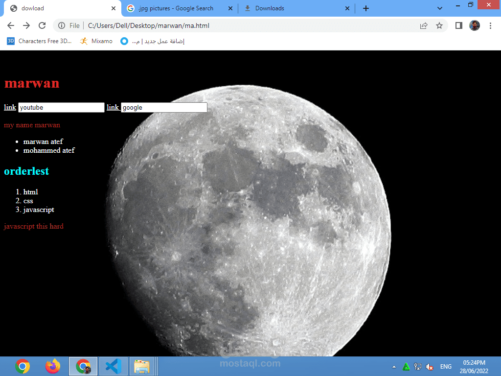Open the Characters Free 3D bookmark
Image resolution: width=501 pixels, height=376 pixels.
click(x=39, y=41)
